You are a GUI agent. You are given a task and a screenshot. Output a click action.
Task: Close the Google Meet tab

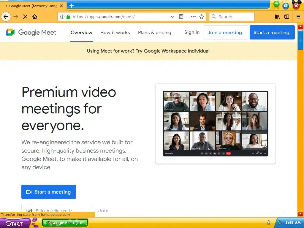tap(61, 6)
